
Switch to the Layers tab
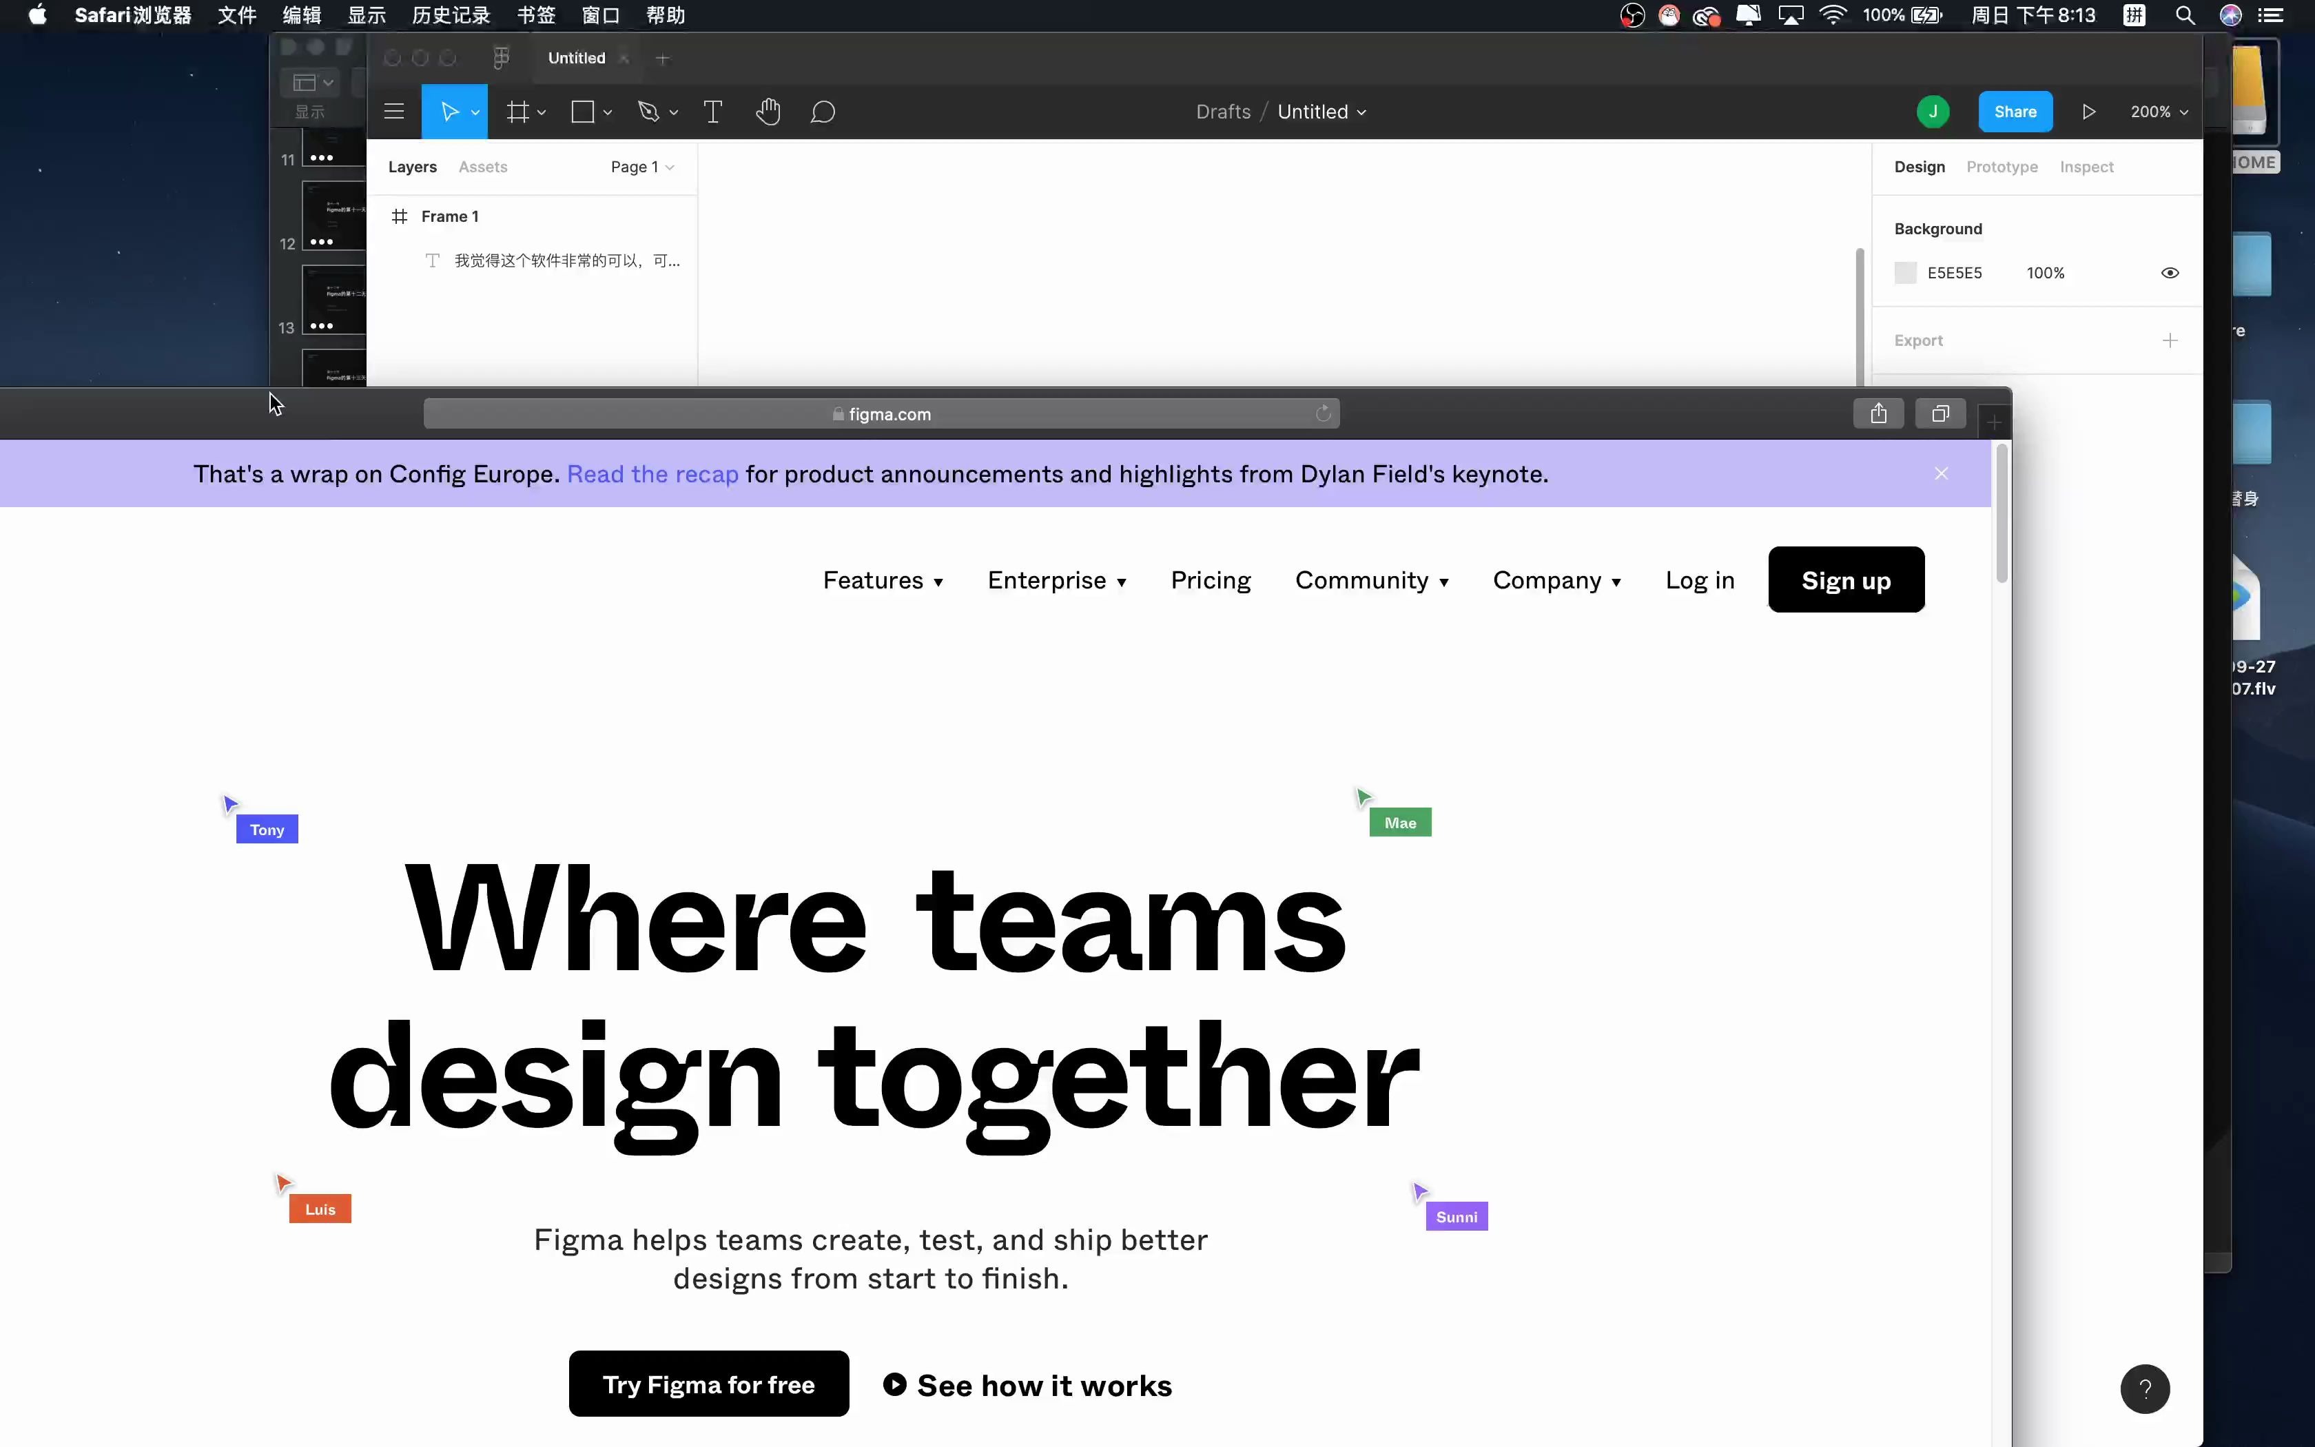412,167
